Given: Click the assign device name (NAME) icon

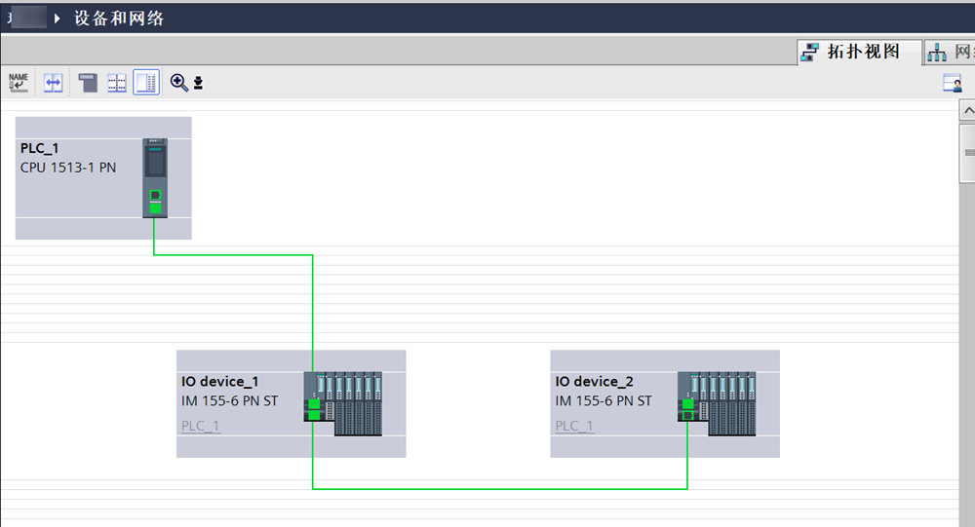Looking at the screenshot, I should (x=19, y=83).
